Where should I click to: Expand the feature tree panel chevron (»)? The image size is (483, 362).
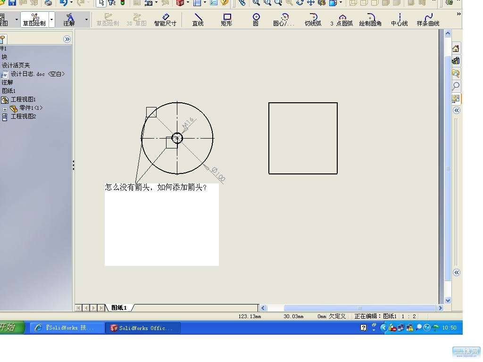[67, 39]
